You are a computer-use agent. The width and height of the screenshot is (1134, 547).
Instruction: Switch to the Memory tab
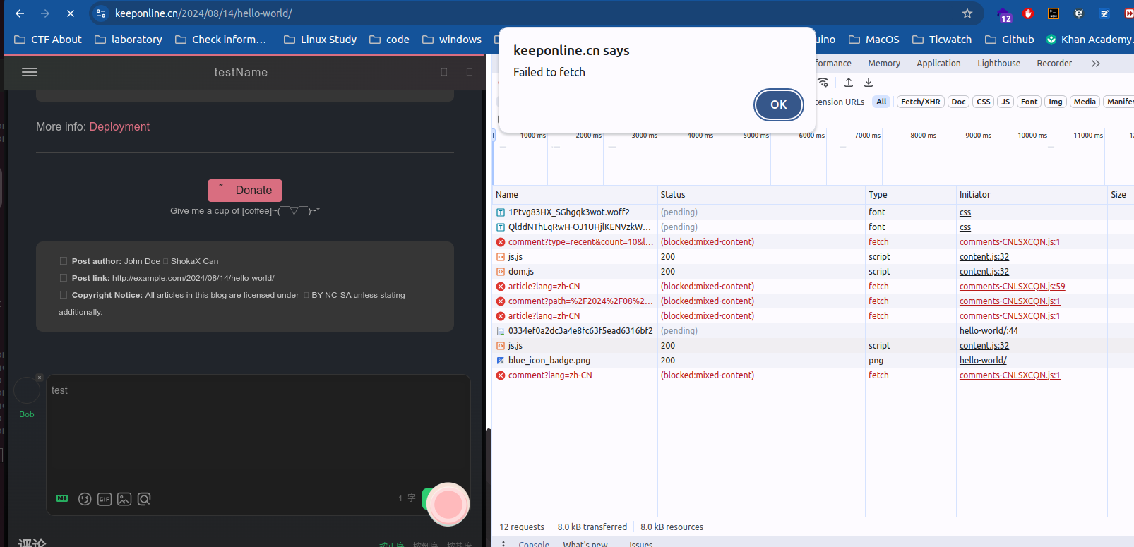coord(883,64)
